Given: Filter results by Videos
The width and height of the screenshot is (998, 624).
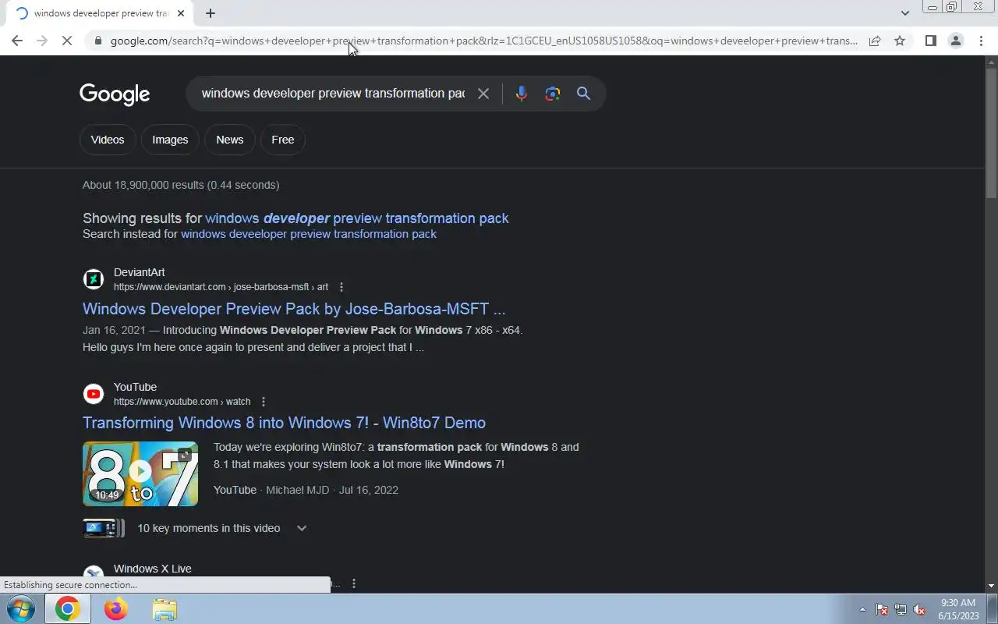Looking at the screenshot, I should (x=108, y=140).
